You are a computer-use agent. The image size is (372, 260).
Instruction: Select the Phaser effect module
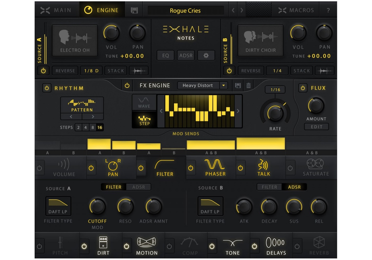(x=215, y=168)
